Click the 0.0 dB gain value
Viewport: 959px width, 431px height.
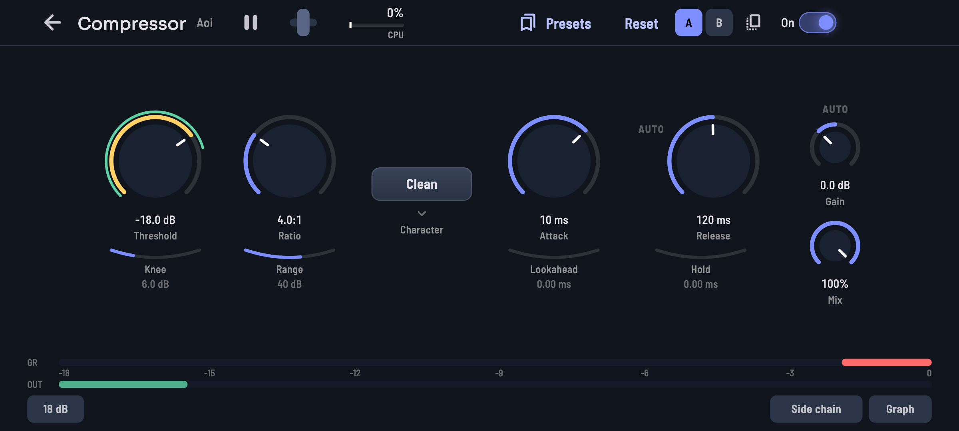point(835,185)
